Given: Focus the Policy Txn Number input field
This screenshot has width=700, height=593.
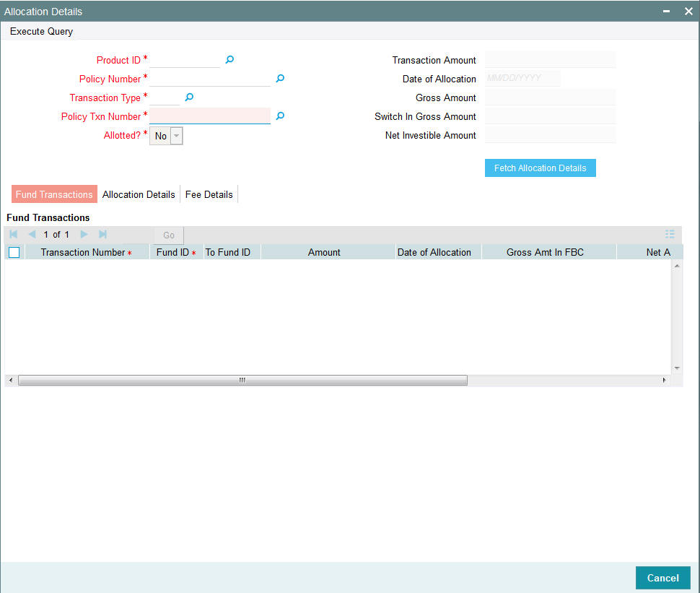Looking at the screenshot, I should coord(210,116).
